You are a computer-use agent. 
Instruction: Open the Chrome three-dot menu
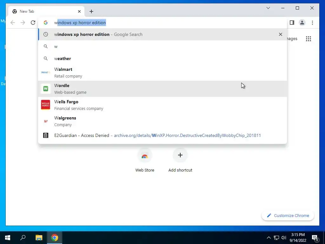click(312, 23)
